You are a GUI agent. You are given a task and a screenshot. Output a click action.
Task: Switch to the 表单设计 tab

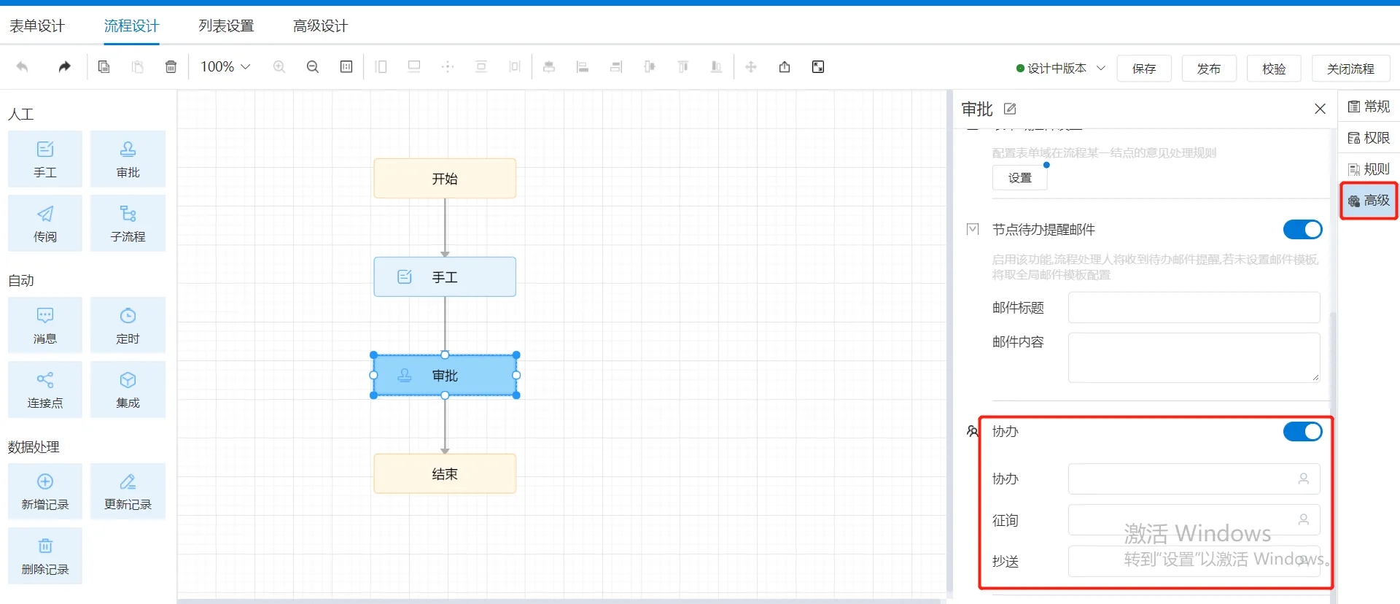37,26
